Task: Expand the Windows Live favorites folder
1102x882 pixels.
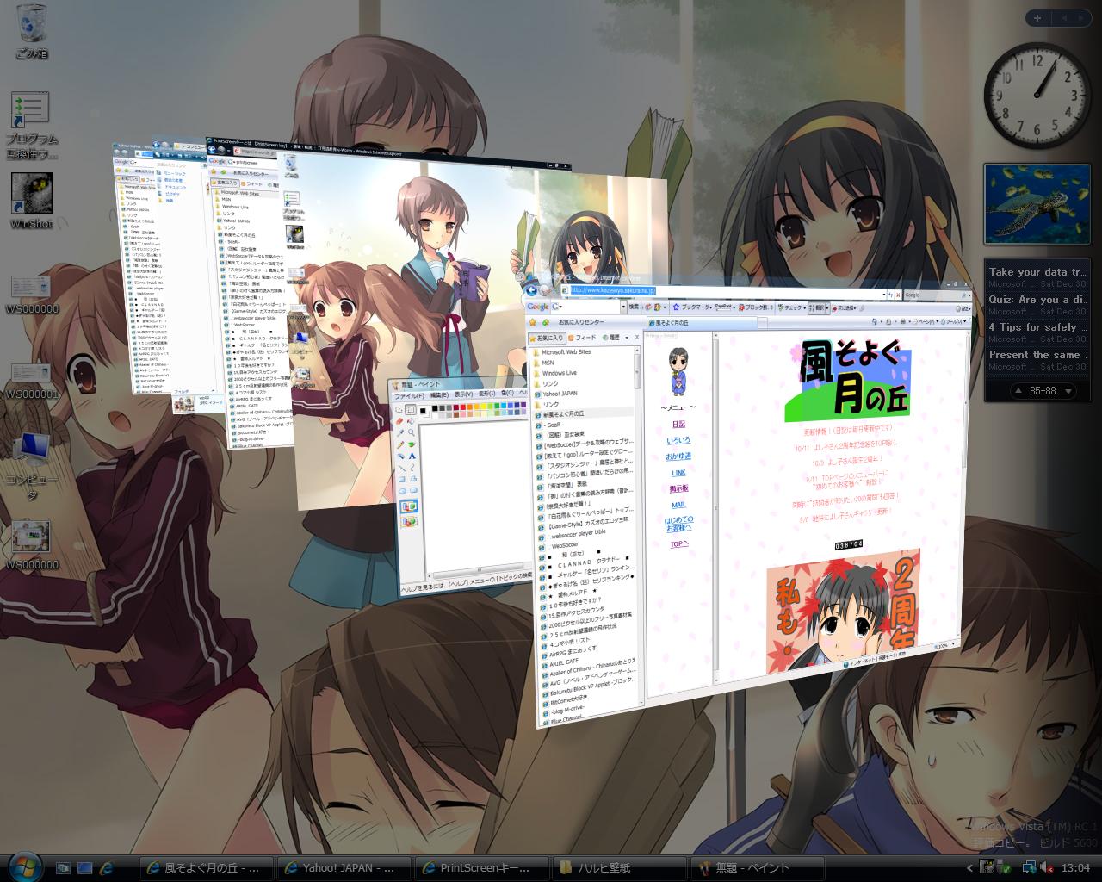Action: click(x=556, y=373)
